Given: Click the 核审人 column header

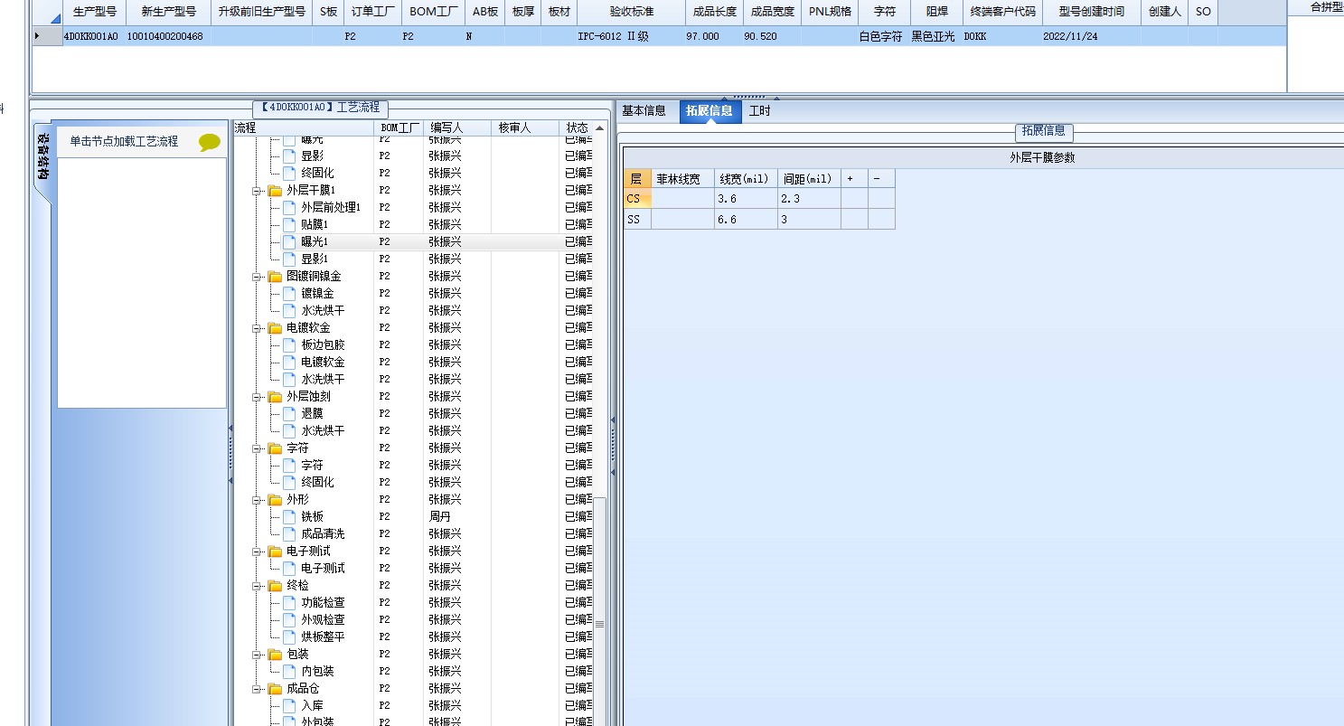Looking at the screenshot, I should [525, 128].
